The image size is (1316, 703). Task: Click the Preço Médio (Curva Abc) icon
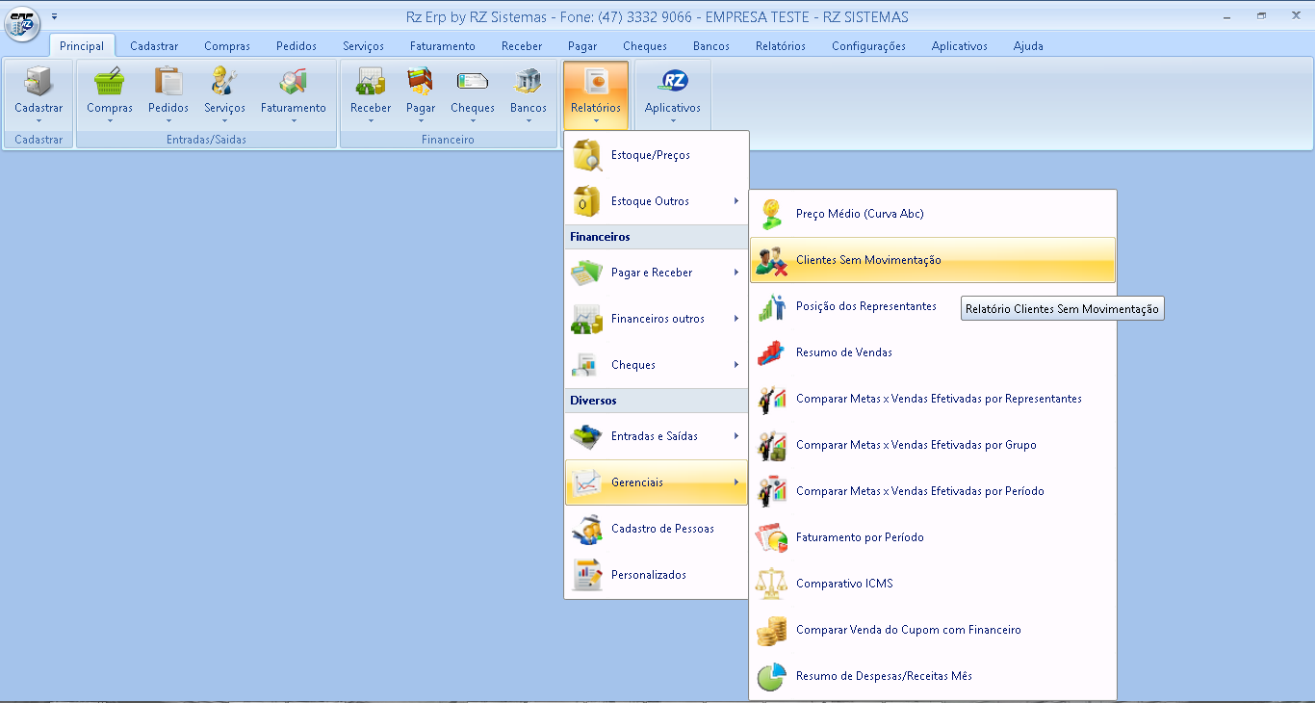(x=772, y=214)
